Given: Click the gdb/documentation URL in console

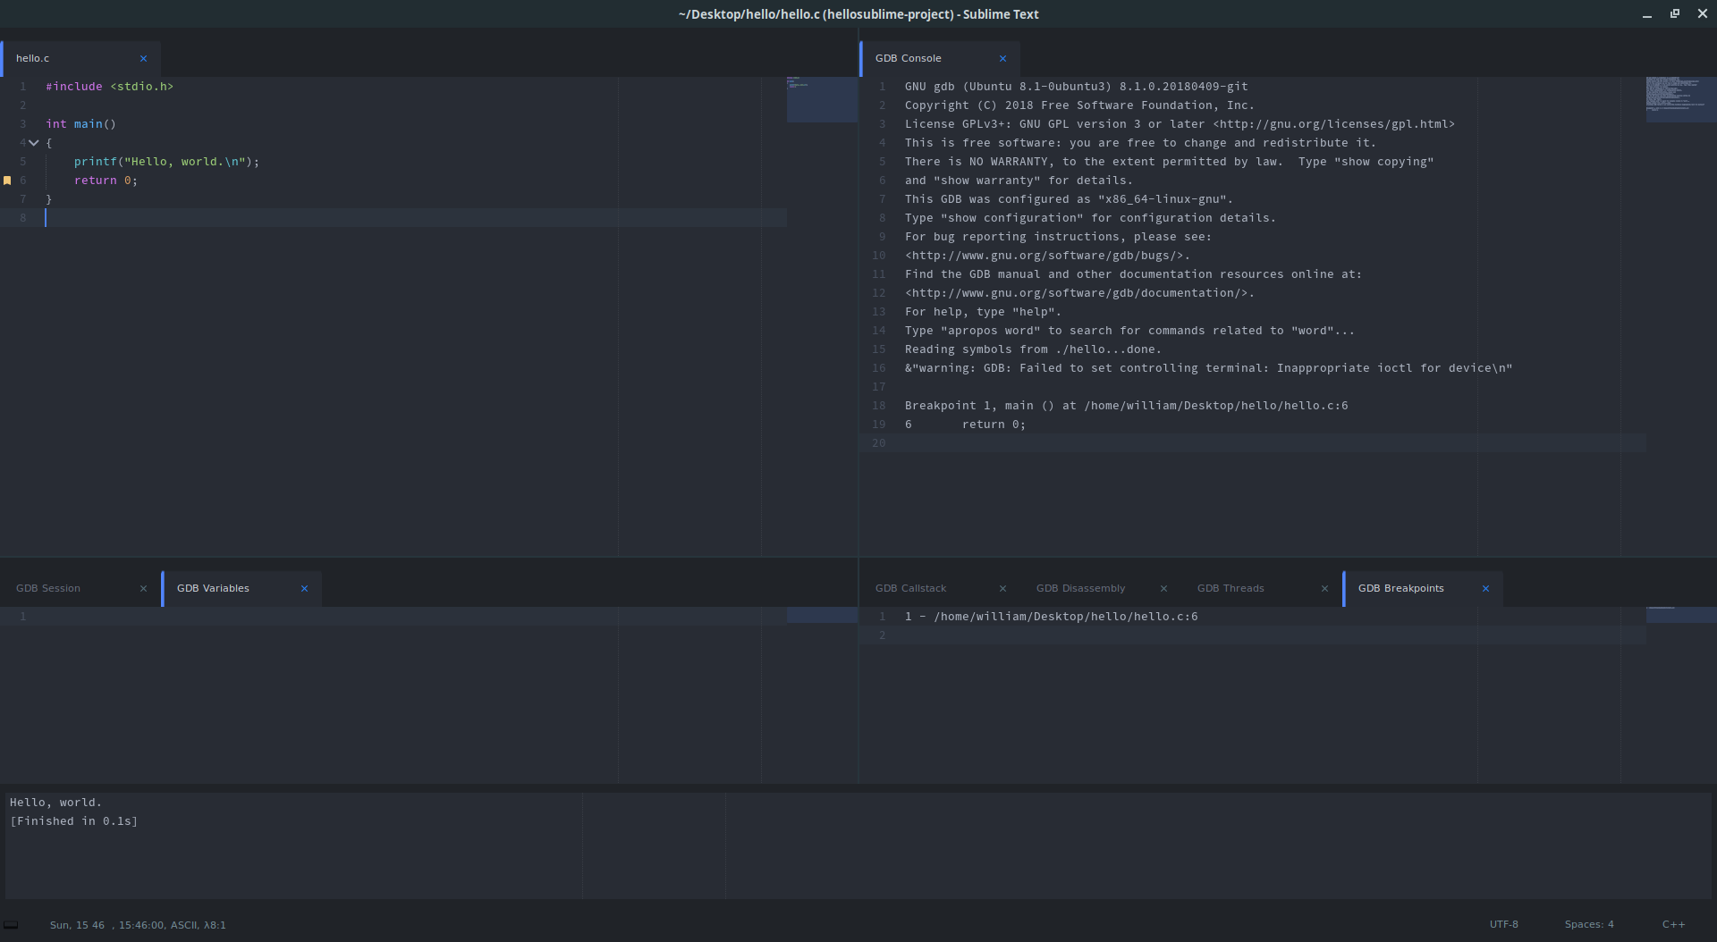Looking at the screenshot, I should click(1076, 293).
